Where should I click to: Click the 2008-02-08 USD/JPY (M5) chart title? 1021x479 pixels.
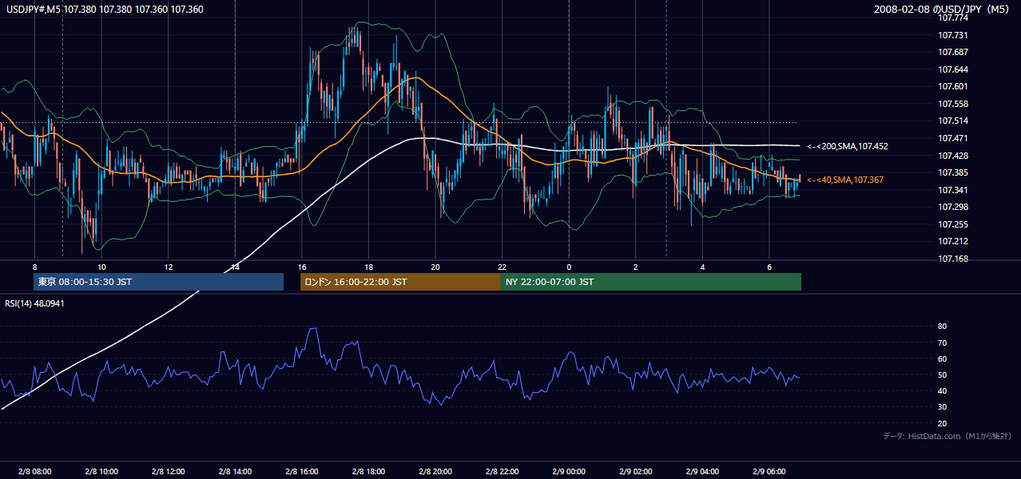tap(943, 10)
